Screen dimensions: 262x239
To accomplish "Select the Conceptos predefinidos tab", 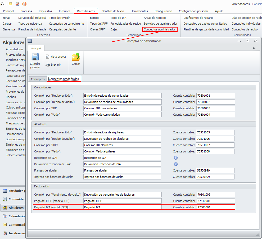I will [64, 79].
